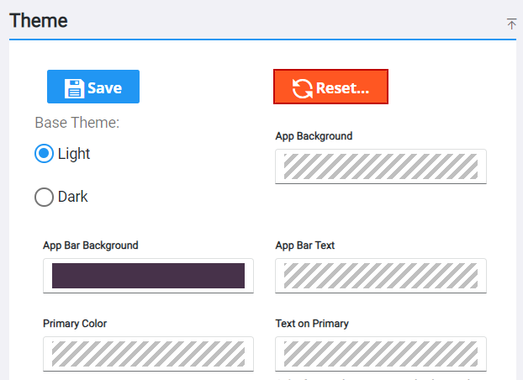
Task: Open the App Background color swatch
Action: (381, 166)
